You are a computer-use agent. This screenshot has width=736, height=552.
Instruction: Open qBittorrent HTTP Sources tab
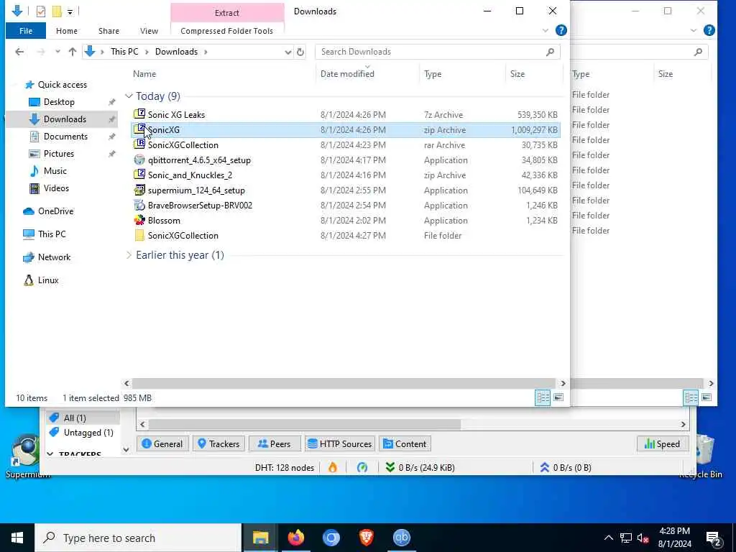click(340, 443)
